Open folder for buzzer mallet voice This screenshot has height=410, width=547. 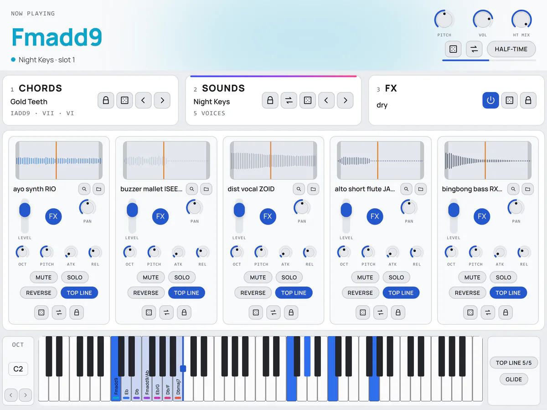tap(206, 189)
